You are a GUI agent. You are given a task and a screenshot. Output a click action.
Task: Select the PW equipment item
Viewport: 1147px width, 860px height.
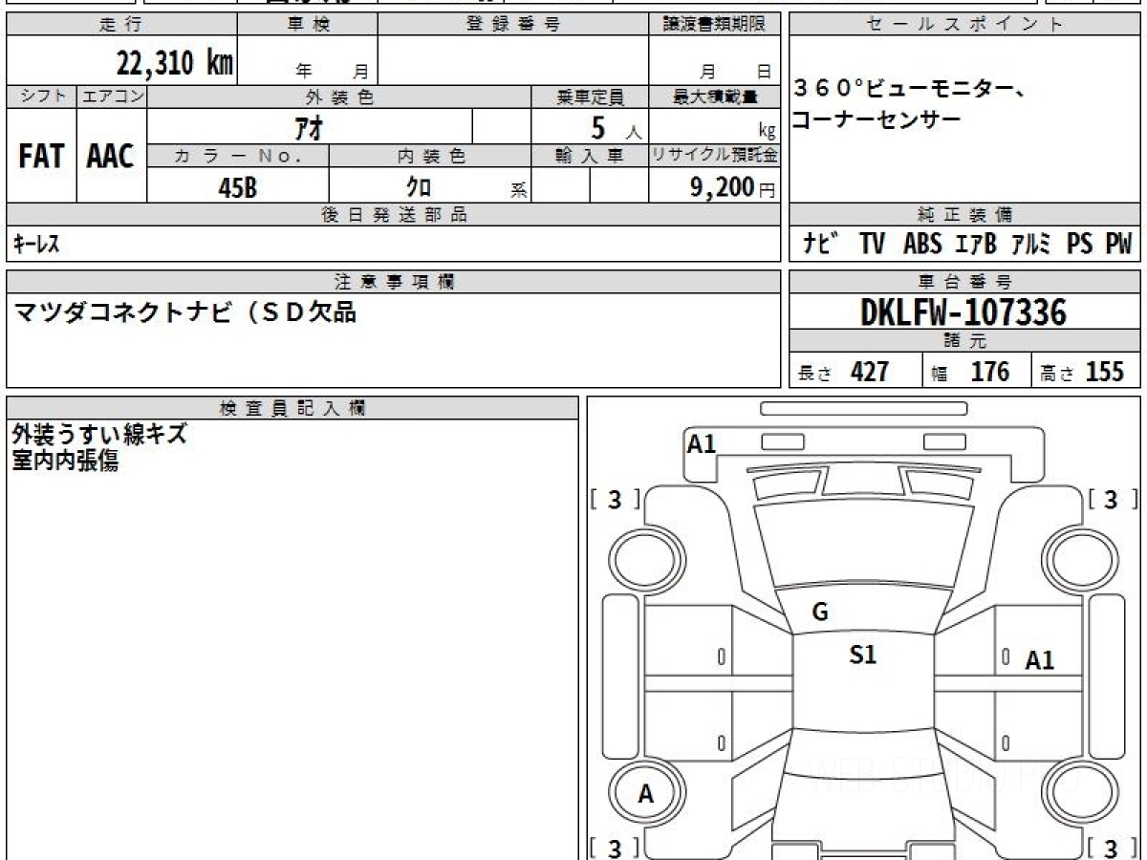pos(1118,244)
